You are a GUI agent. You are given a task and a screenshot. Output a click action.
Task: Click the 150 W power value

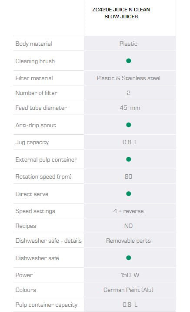[x=130, y=275]
